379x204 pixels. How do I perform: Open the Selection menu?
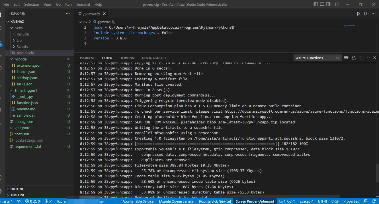32,4
